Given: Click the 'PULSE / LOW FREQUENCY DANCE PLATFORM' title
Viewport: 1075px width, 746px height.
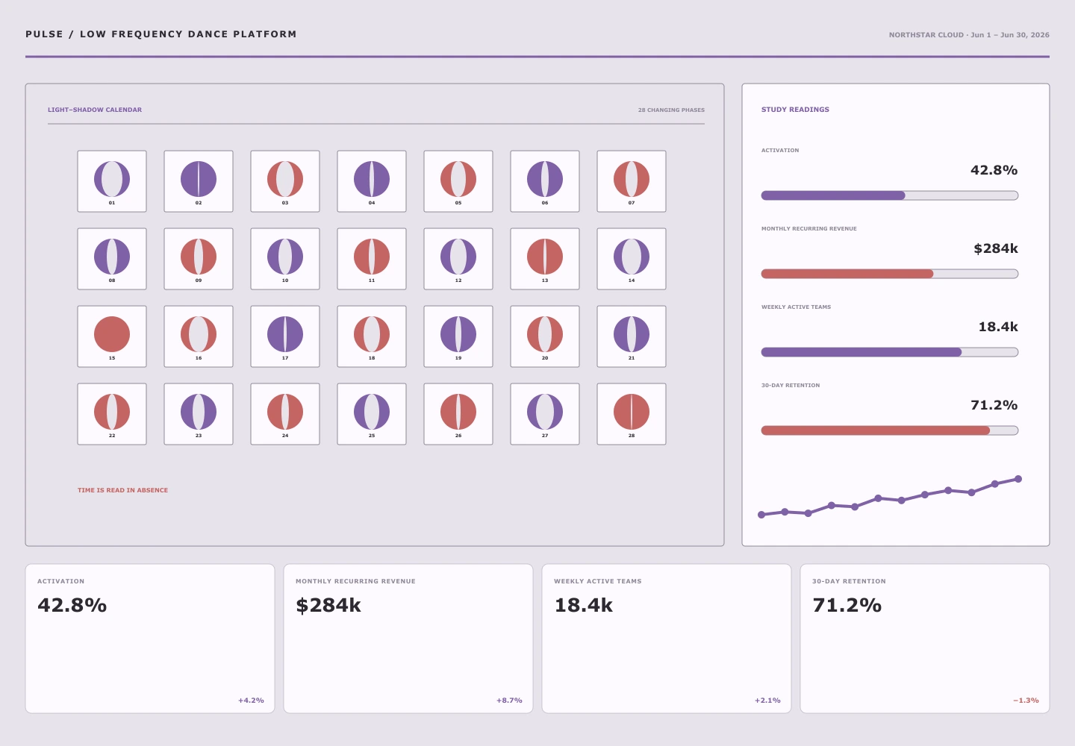Looking at the screenshot, I should [x=161, y=34].
